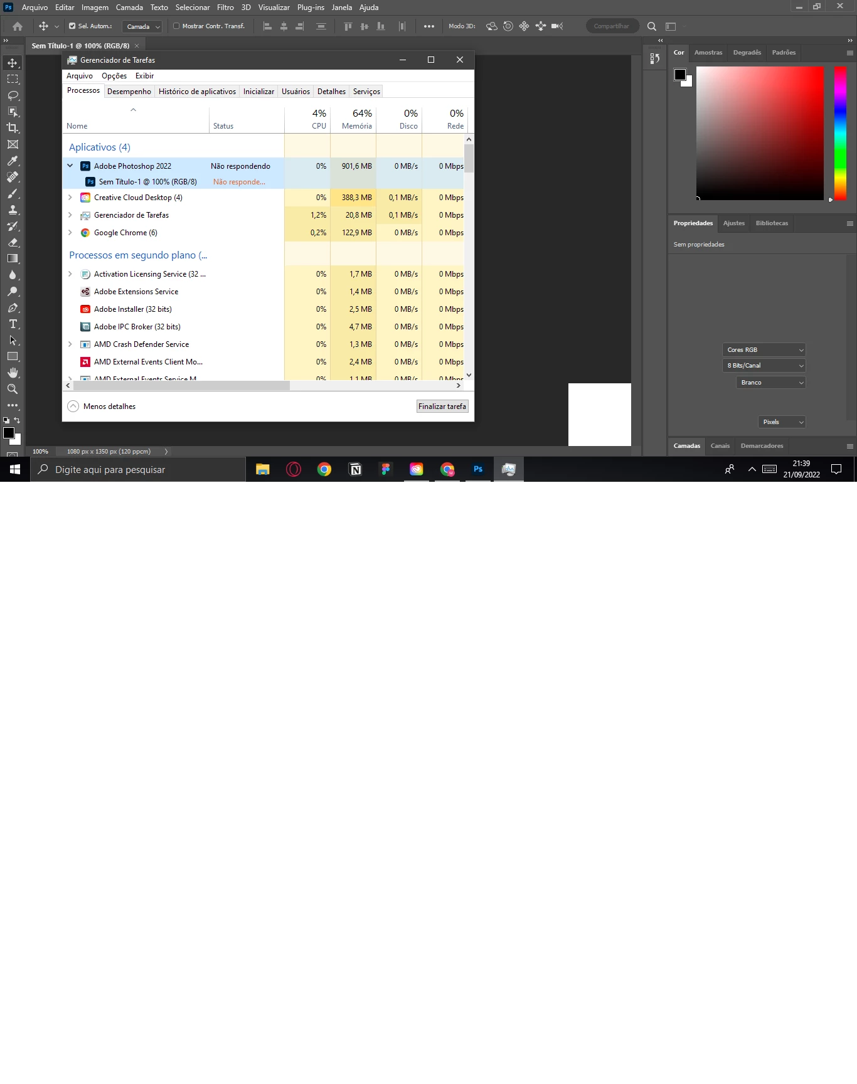Click the hue slider strip

840,133
